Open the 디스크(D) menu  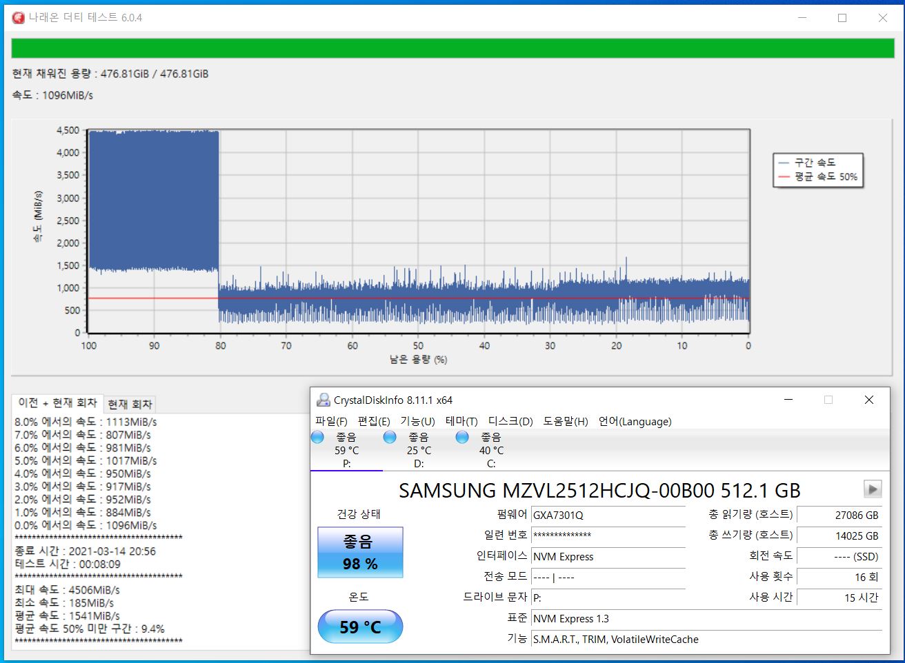[x=510, y=421]
